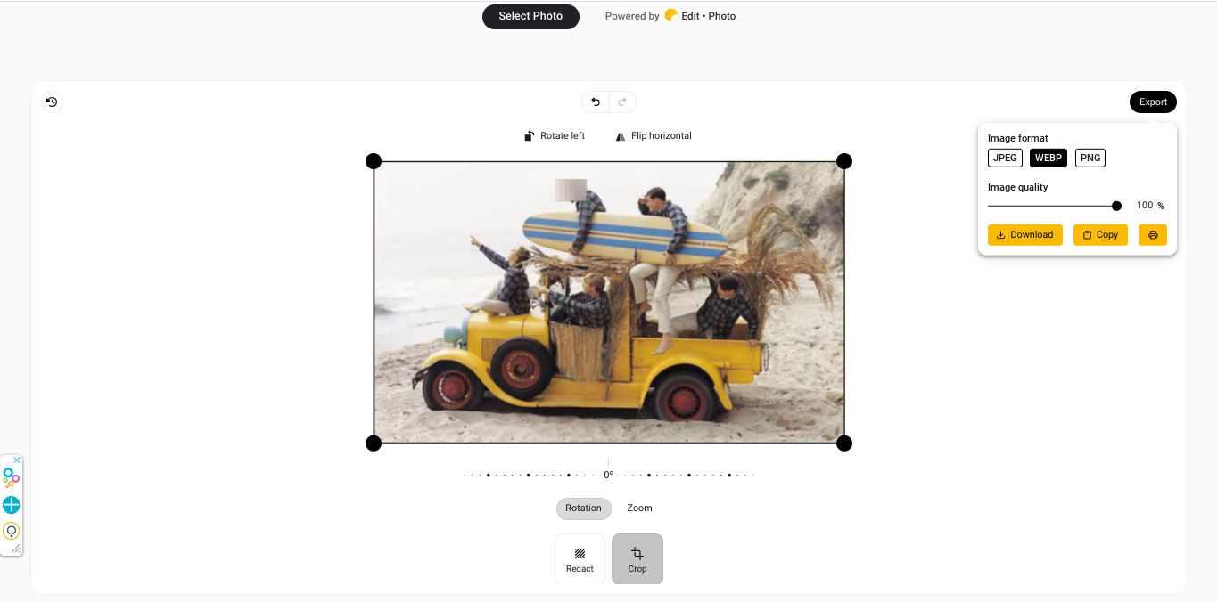
Task: Click the beach truck photo
Action: tap(609, 303)
